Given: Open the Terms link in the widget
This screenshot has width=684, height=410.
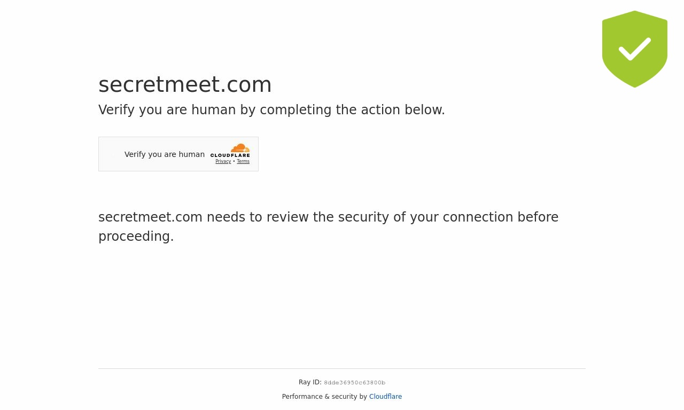Looking at the screenshot, I should pyautogui.click(x=243, y=161).
